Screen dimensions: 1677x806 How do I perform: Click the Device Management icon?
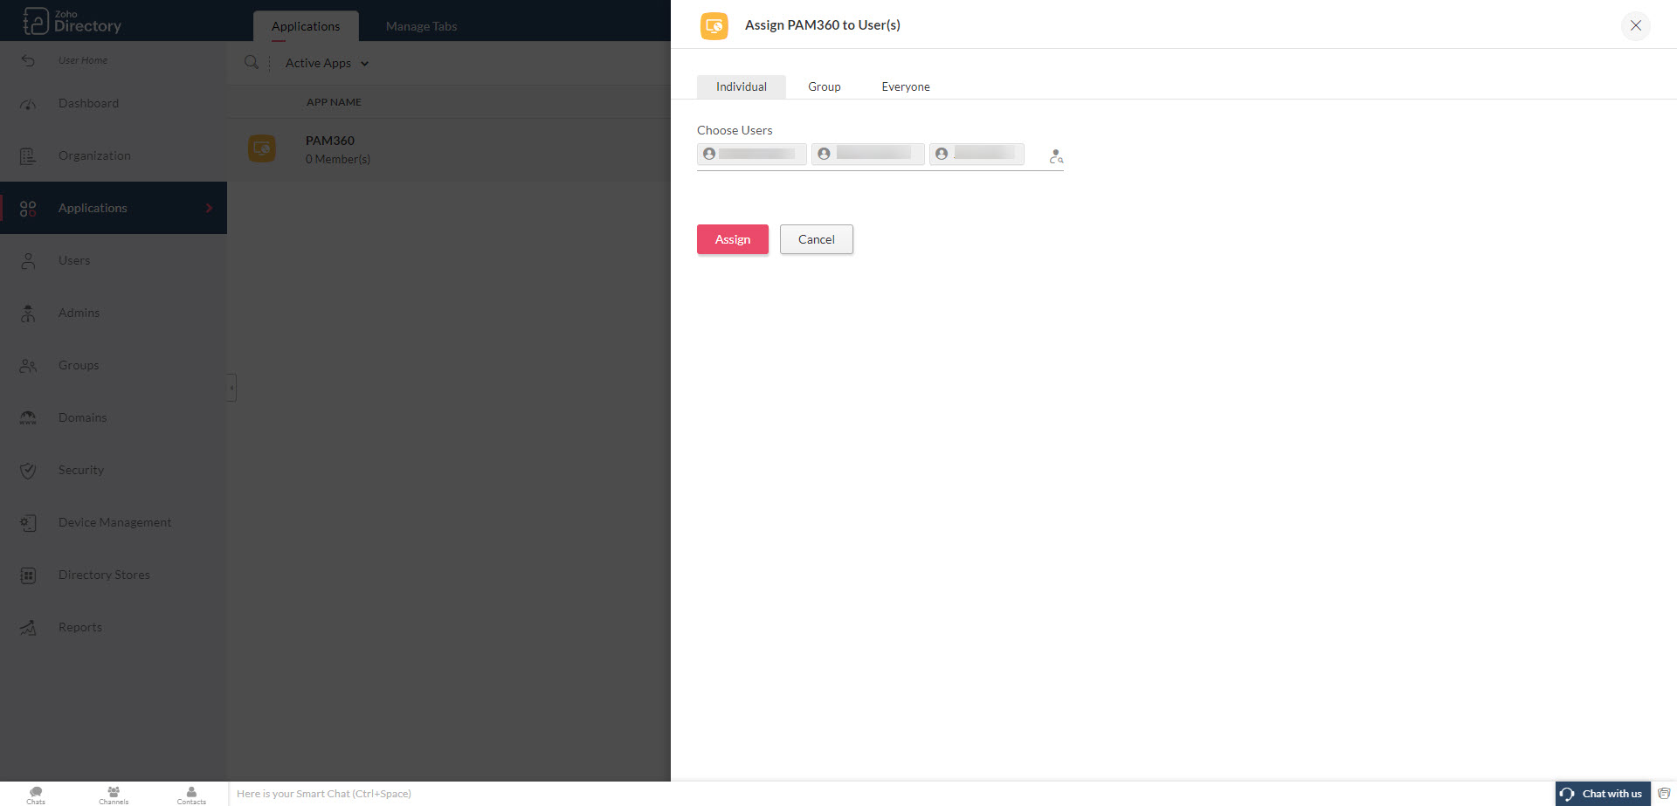pyautogui.click(x=28, y=523)
